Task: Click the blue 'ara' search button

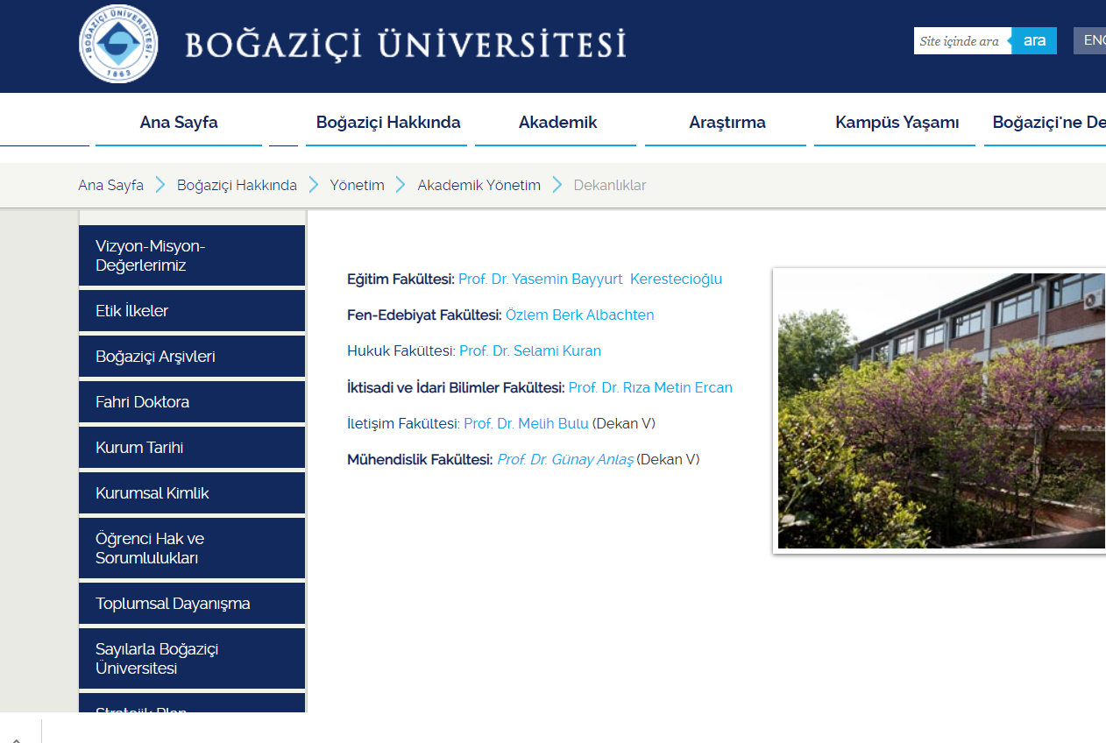Action: [x=1034, y=41]
